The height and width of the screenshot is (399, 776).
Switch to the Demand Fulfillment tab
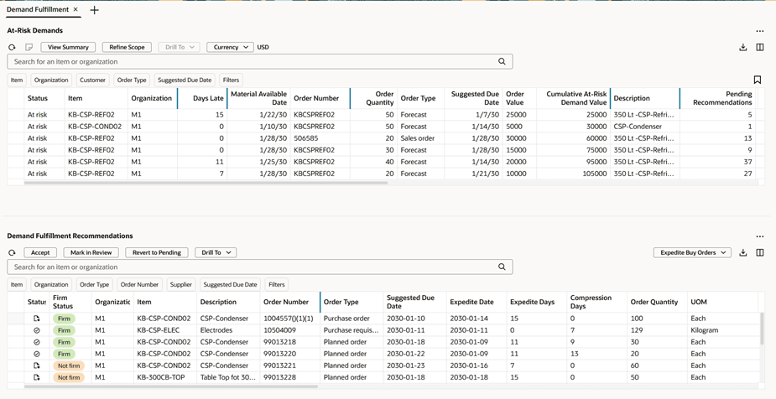(x=38, y=9)
